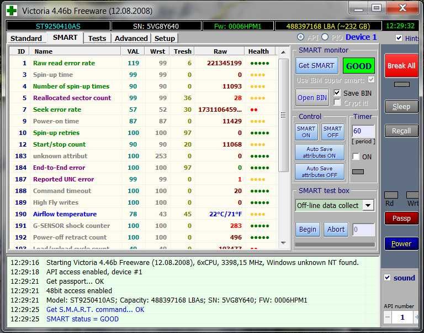This screenshot has height=333, width=424.
Task: Select the API access radio button
Action: pos(300,37)
